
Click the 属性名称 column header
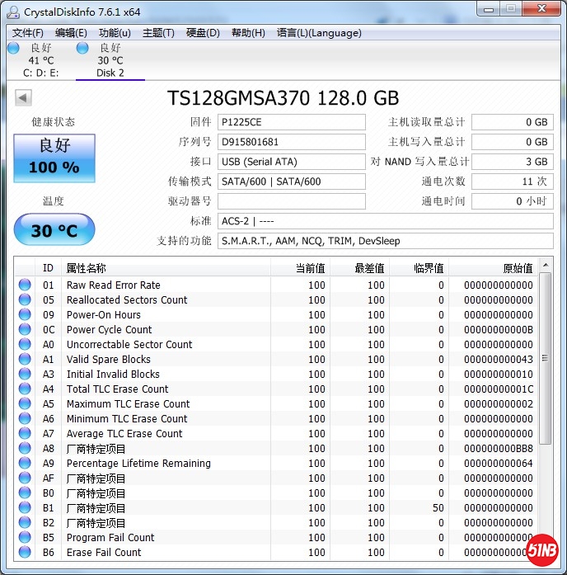[165, 268]
